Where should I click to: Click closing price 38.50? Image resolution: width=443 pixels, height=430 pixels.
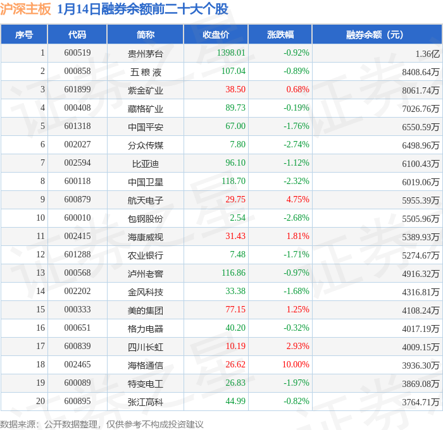coord(235,90)
